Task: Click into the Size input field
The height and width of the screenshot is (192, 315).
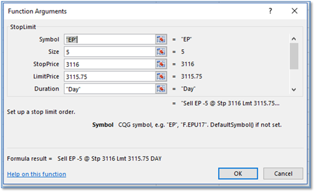Action: click(x=110, y=52)
